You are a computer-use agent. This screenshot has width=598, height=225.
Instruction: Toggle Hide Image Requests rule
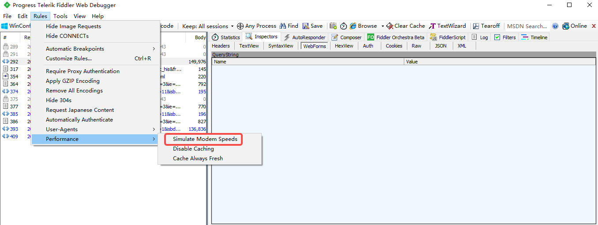pyautogui.click(x=95, y=26)
